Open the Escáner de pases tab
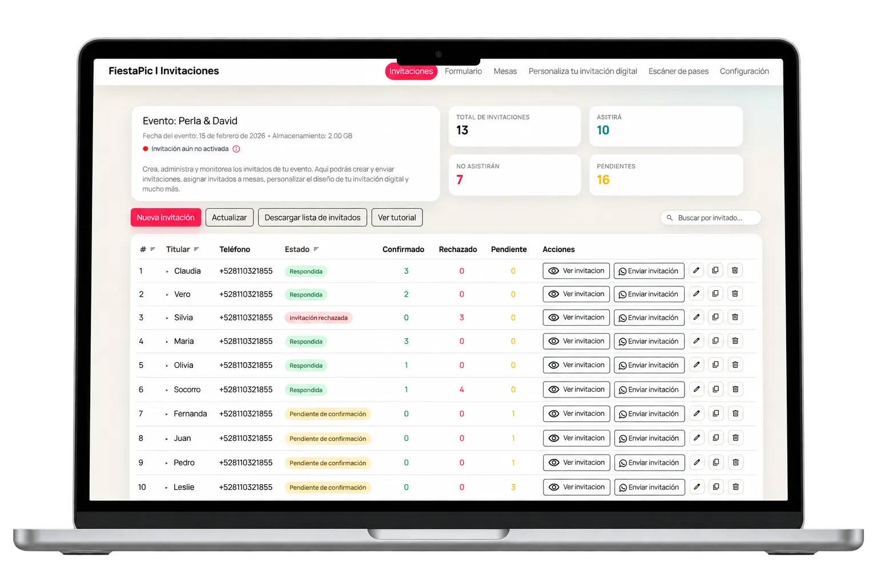This screenshot has height=584, width=877. (x=678, y=71)
